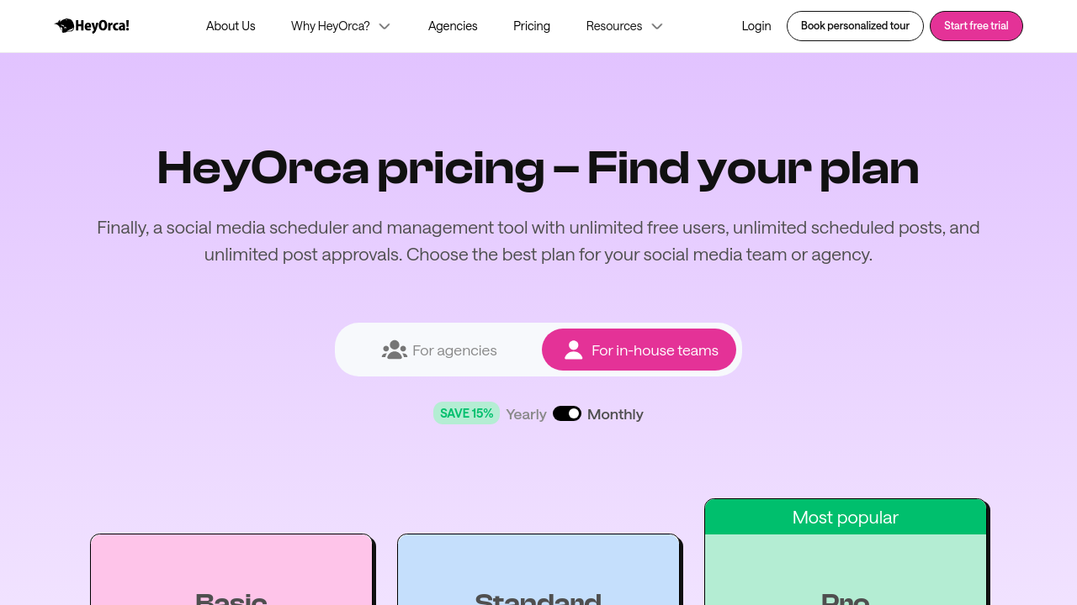Select the Monthly billing label
The width and height of the screenshot is (1077, 605).
[615, 414]
